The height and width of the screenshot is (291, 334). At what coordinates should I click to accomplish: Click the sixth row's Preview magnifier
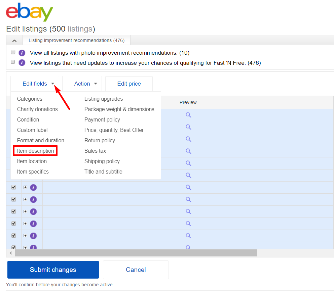click(x=188, y=175)
